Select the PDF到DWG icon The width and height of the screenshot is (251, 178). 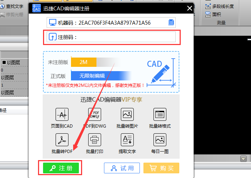pyautogui.click(x=95, y=114)
